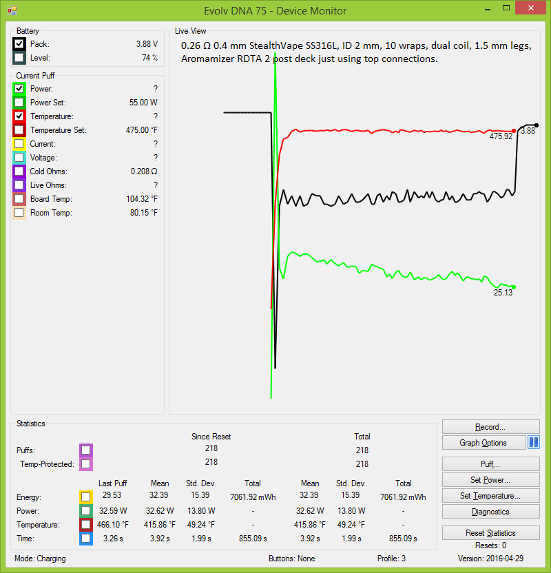
Task: Click Last Puff energy value 29.53
Action: click(x=112, y=494)
